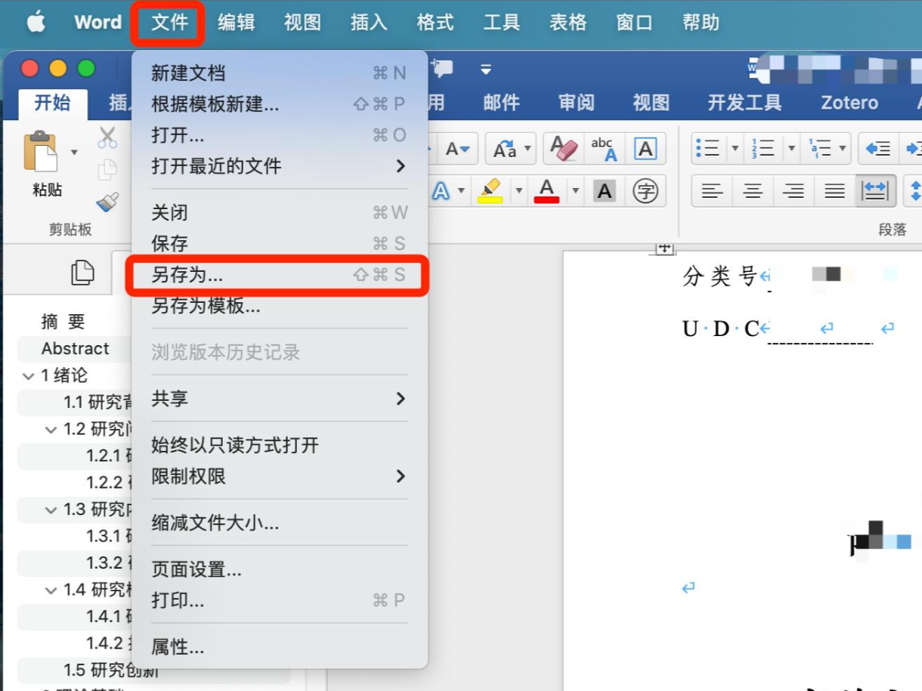Select the Format Painter brush icon
This screenshot has height=691, width=922.
tap(107, 202)
